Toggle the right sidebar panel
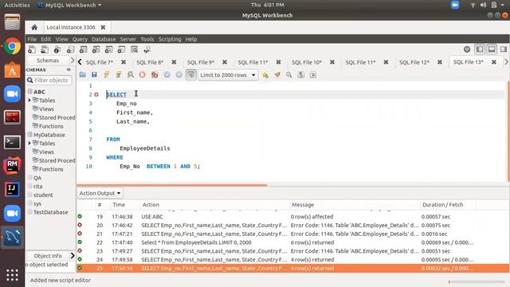Screen dimensions: 510x287 504,49
